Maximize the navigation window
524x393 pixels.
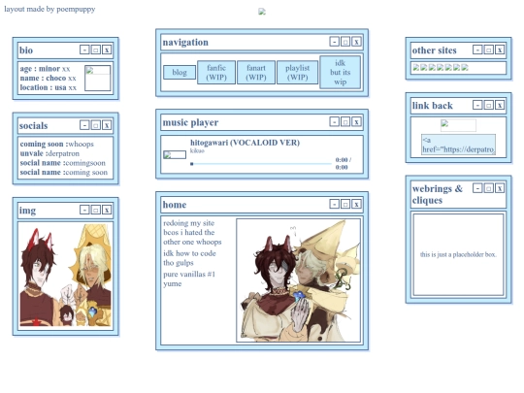click(345, 42)
